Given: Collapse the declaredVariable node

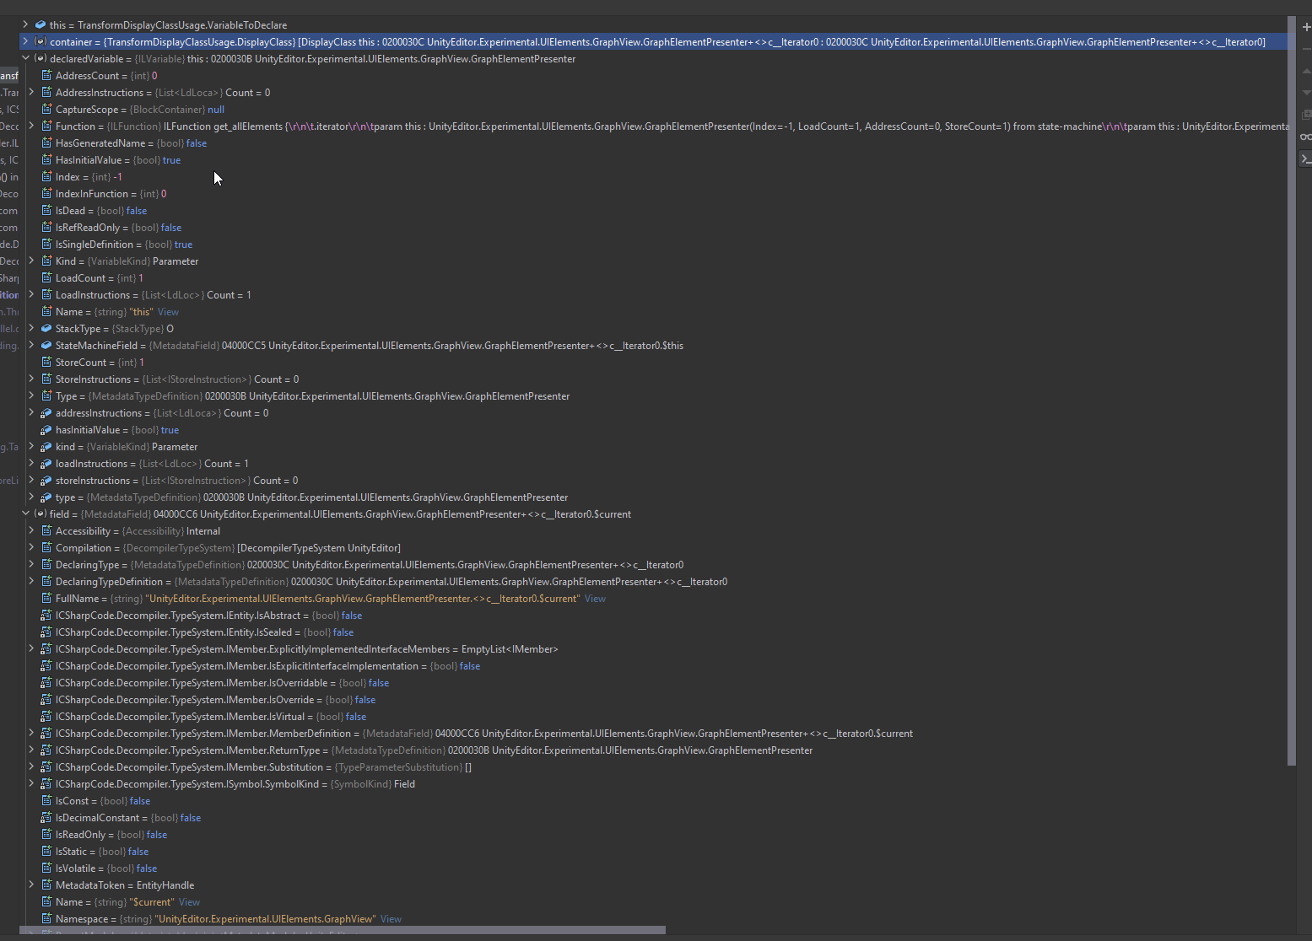Looking at the screenshot, I should [24, 58].
